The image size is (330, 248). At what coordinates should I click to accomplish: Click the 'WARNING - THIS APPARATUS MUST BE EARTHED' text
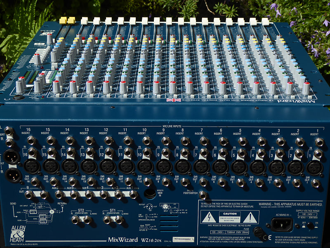point(290,204)
